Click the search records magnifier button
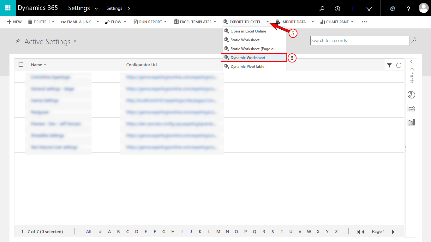 tap(414, 40)
